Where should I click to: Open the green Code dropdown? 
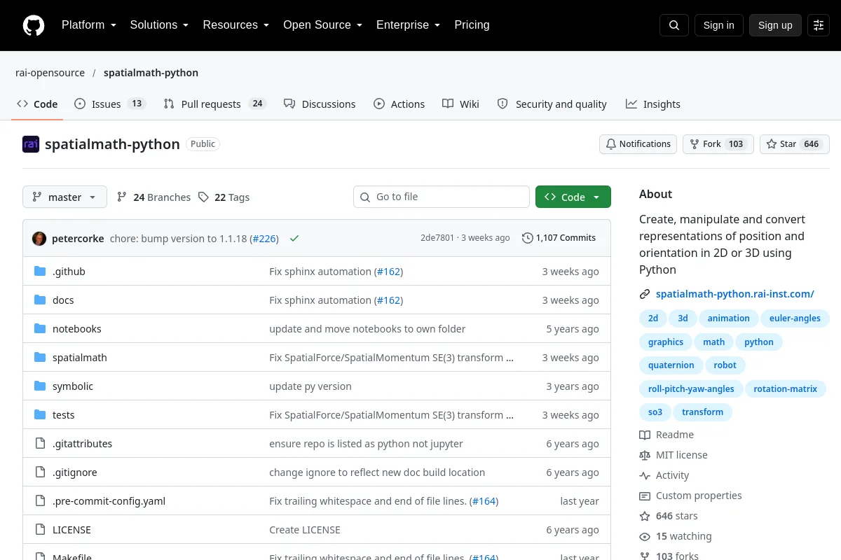pos(573,197)
